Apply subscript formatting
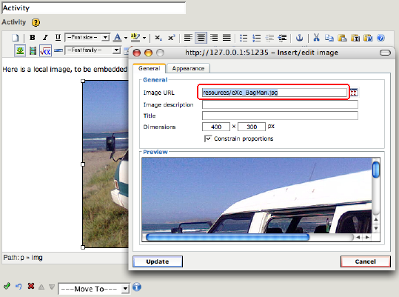The height and width of the screenshot is (297, 399). click(x=158, y=38)
